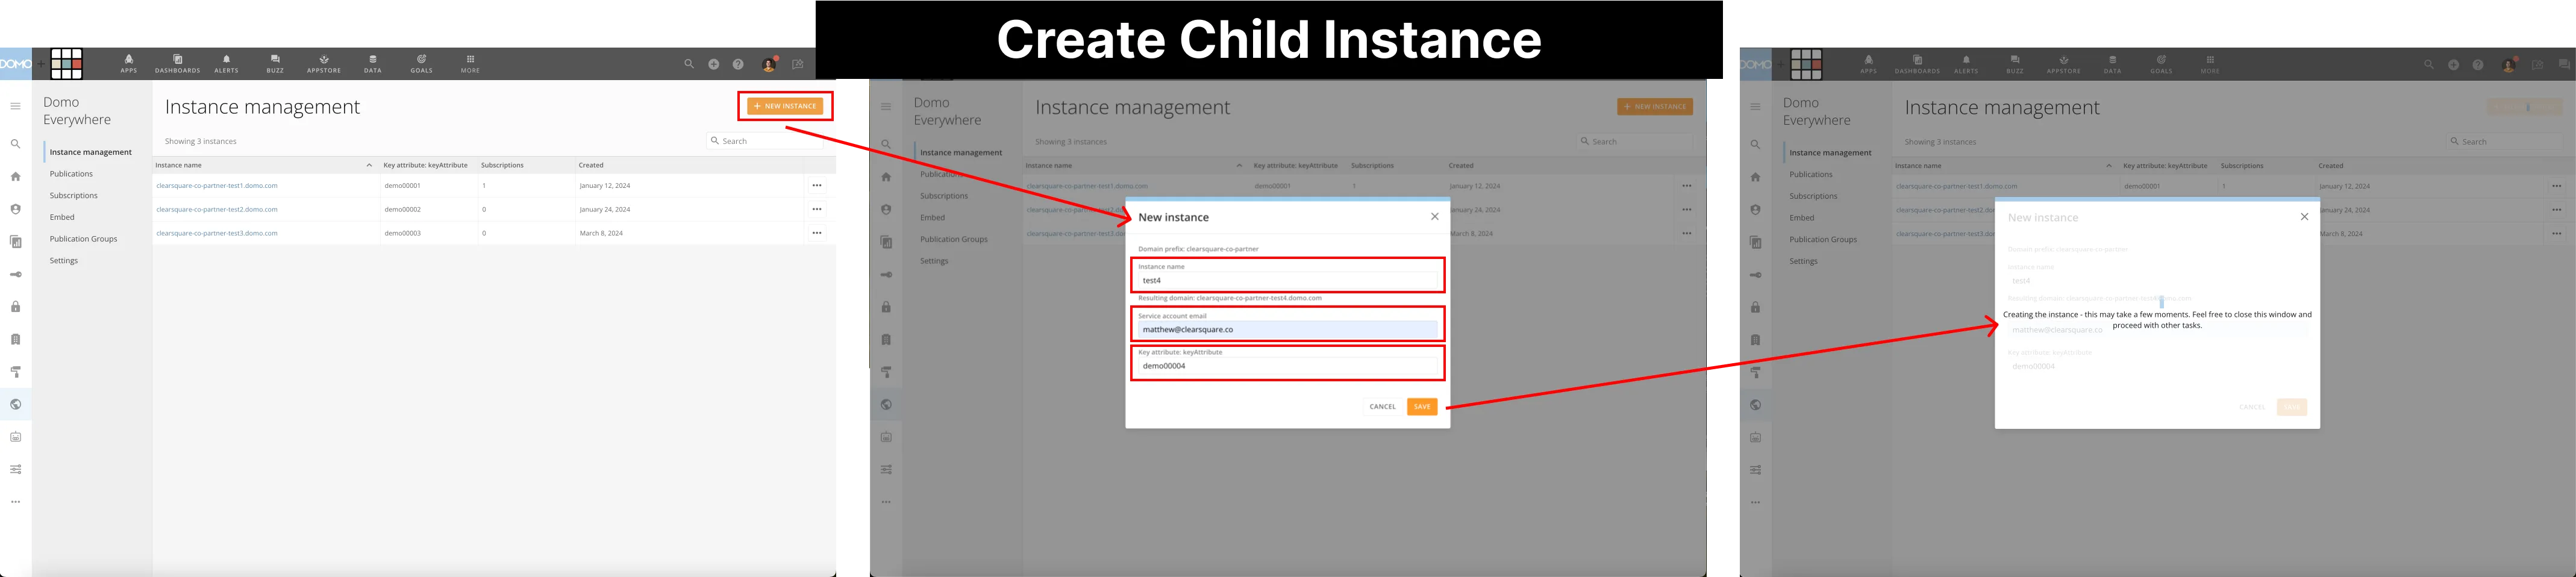Open the help question mark in left screenshot
The width and height of the screenshot is (2576, 577).
738,64
